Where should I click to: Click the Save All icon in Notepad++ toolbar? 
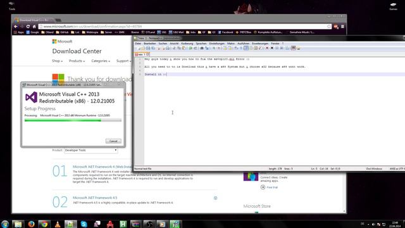(x=153, y=48)
